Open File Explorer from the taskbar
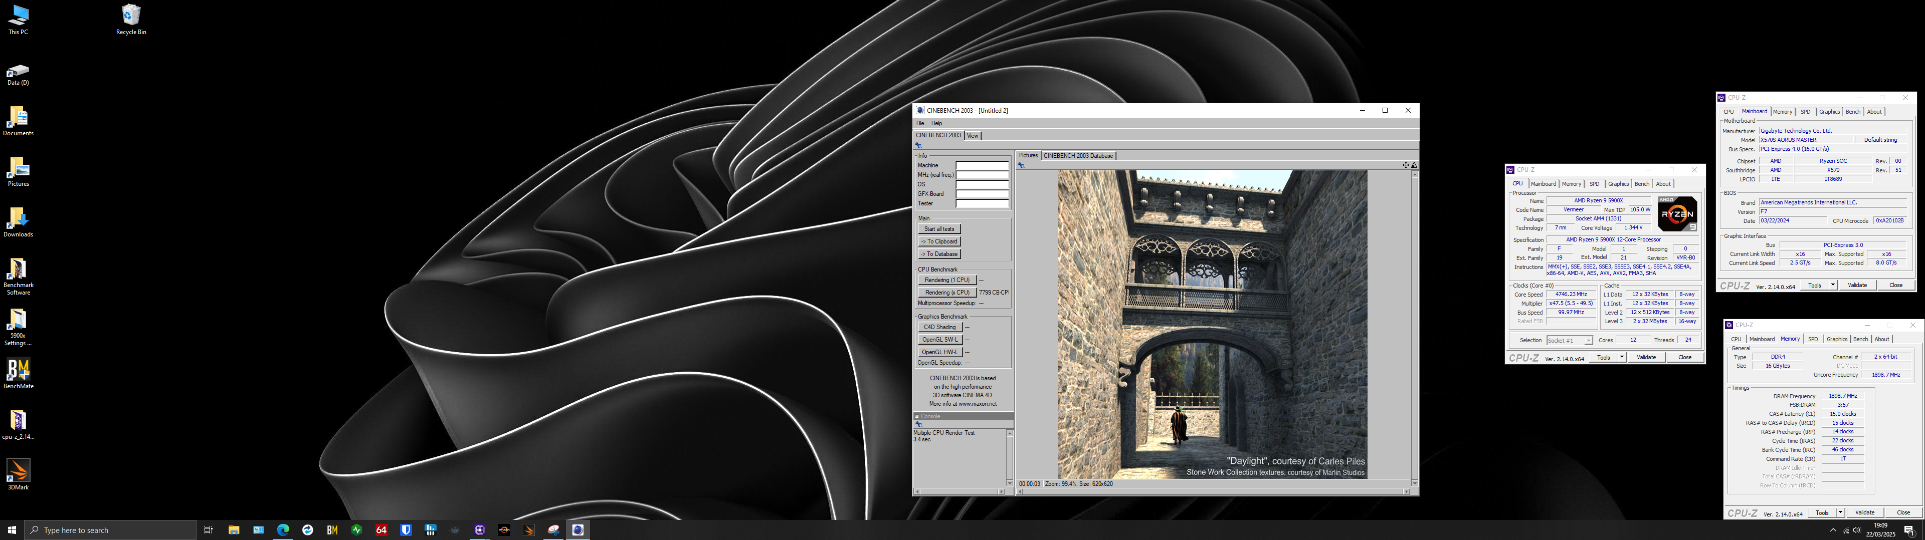Viewport: 1925px width, 540px height. point(234,530)
